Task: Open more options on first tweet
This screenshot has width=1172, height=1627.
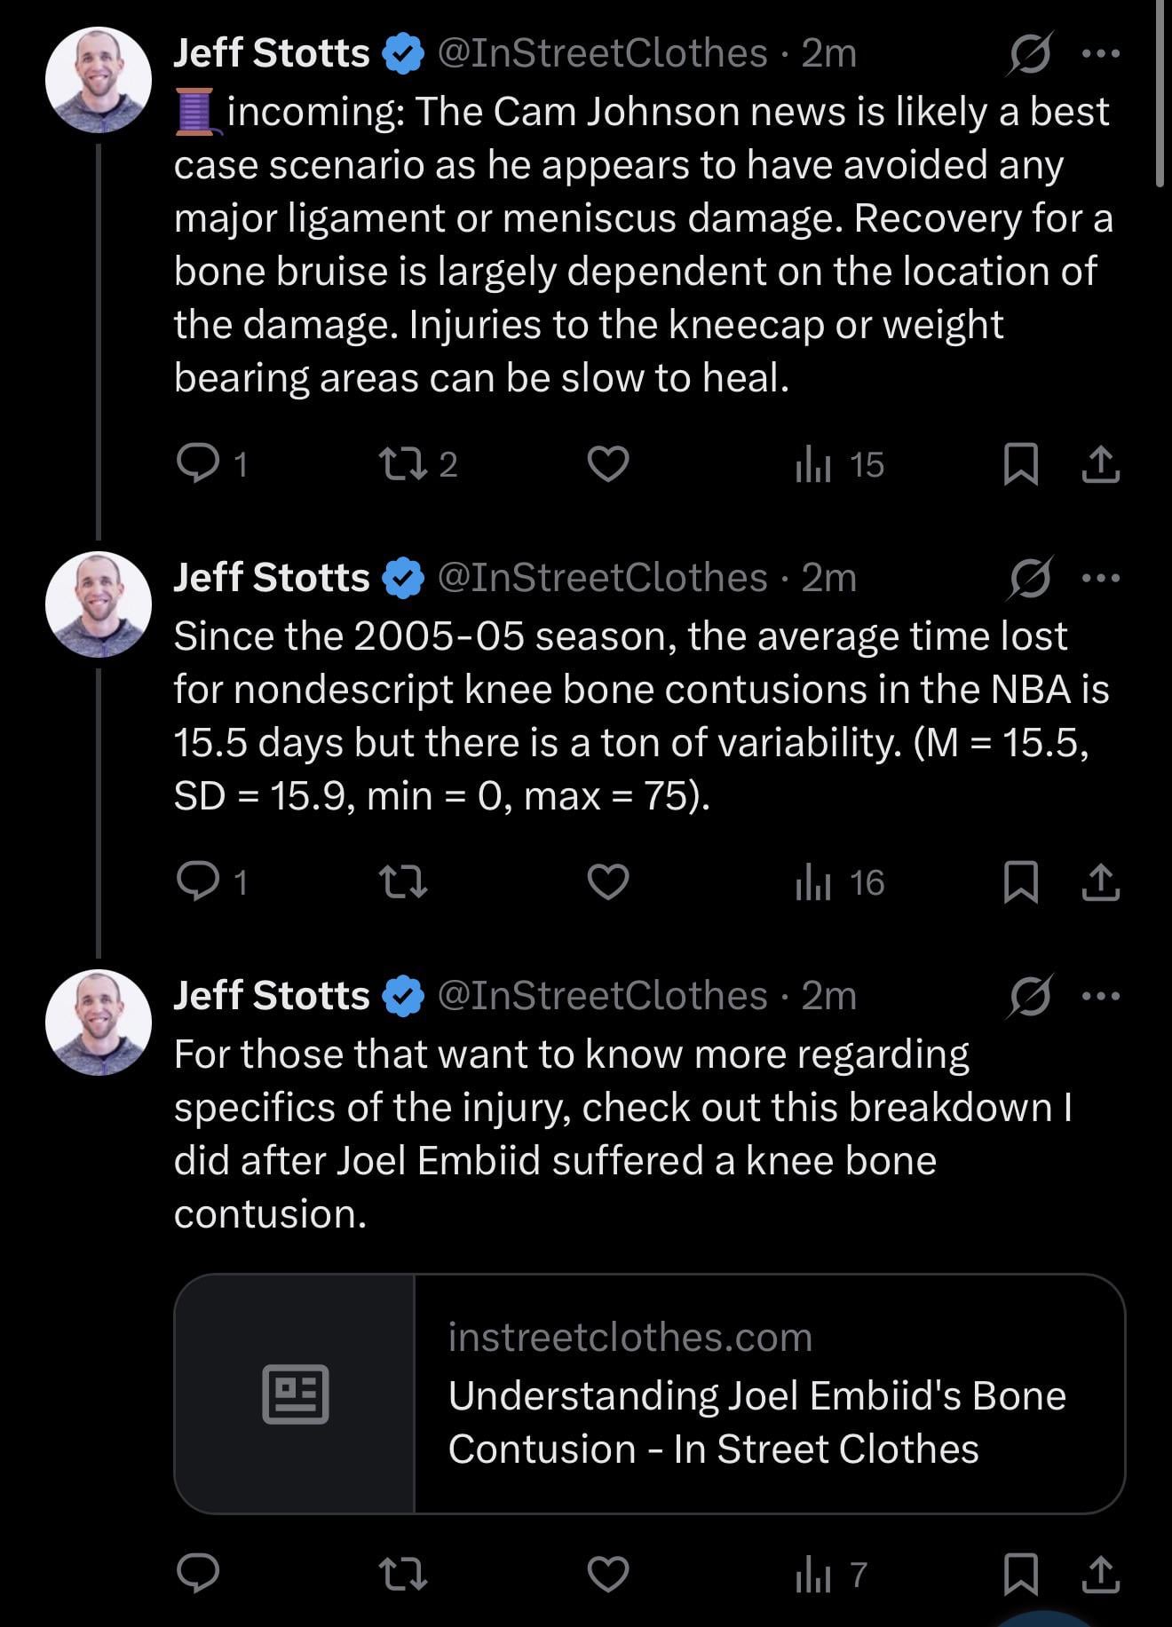Action: tap(1101, 54)
